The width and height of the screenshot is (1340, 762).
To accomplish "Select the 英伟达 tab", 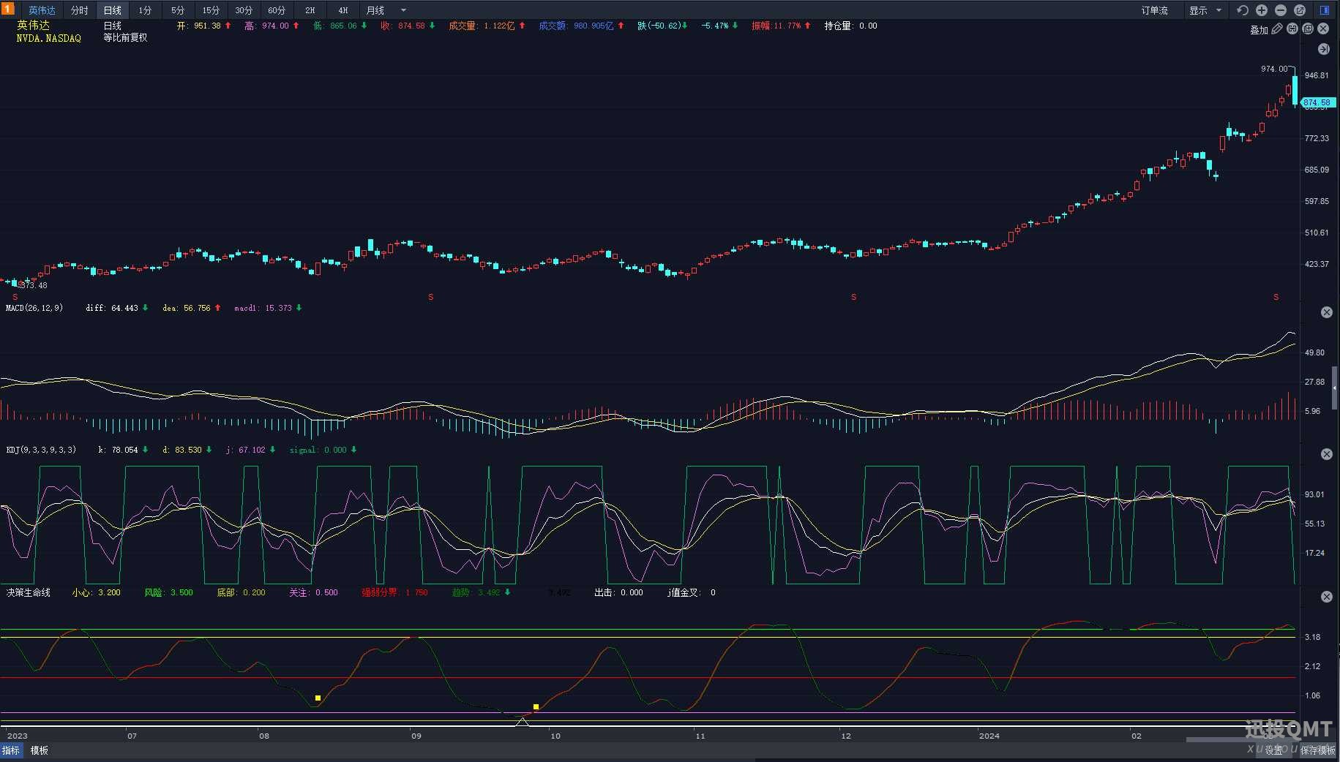I will click(x=42, y=10).
